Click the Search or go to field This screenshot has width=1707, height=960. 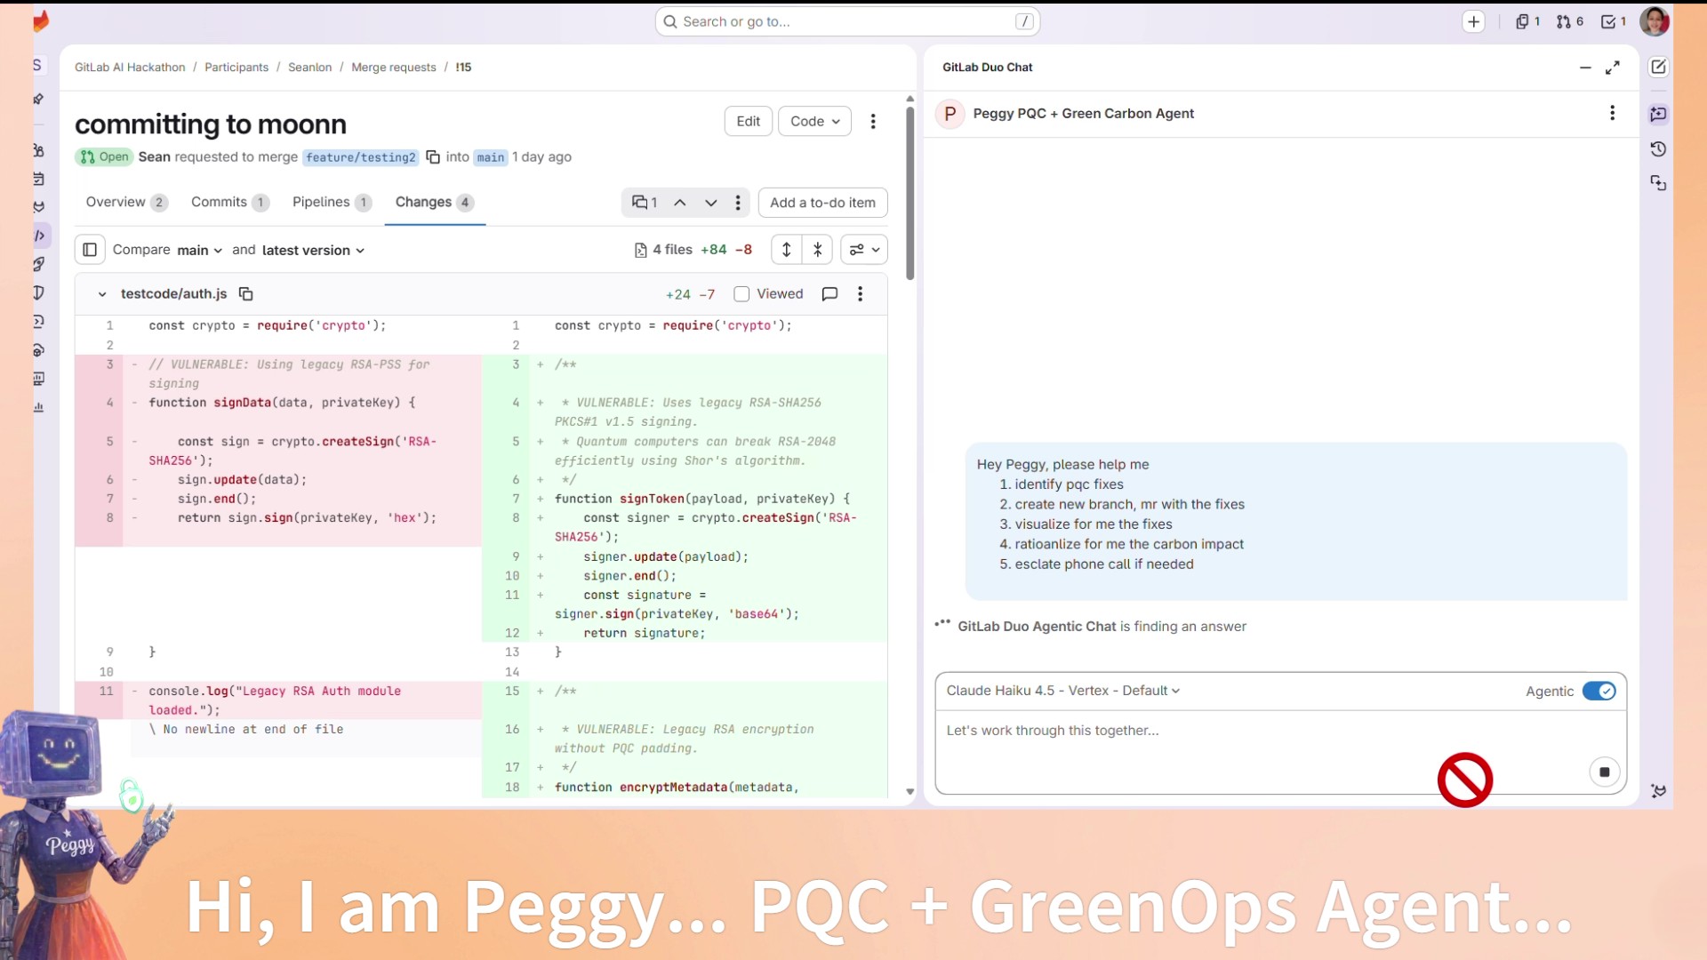[846, 21]
